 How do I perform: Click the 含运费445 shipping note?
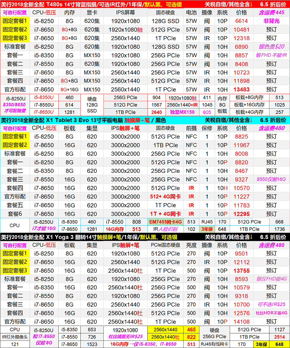pyautogui.click(x=271, y=13)
